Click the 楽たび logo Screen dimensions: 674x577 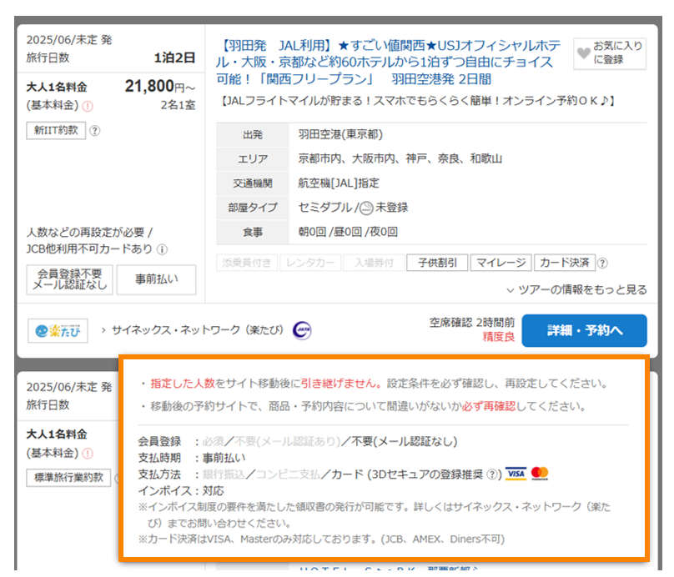point(58,330)
